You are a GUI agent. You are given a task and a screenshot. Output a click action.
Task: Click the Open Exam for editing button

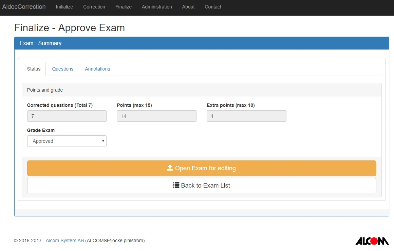tap(202, 168)
